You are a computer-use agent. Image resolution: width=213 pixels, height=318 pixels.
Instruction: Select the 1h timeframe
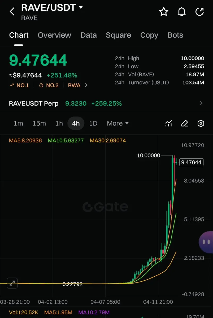pos(59,123)
